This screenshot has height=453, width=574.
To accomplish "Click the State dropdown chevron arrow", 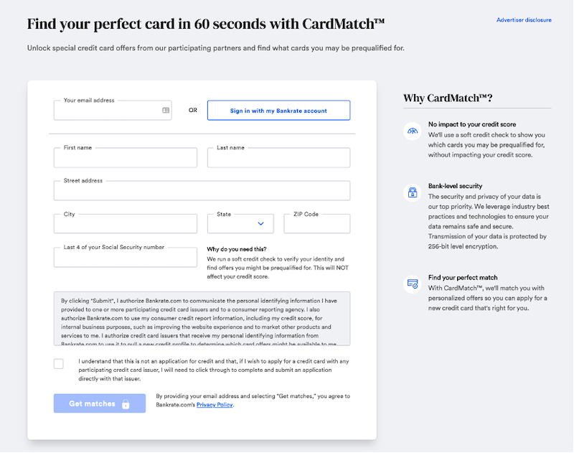I will [x=260, y=224].
